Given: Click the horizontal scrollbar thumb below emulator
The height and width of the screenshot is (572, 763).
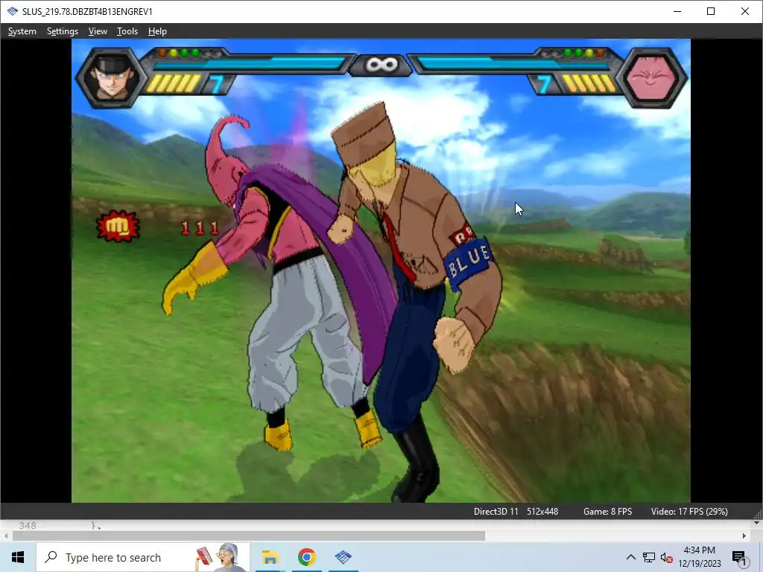Looking at the screenshot, I should [249, 536].
